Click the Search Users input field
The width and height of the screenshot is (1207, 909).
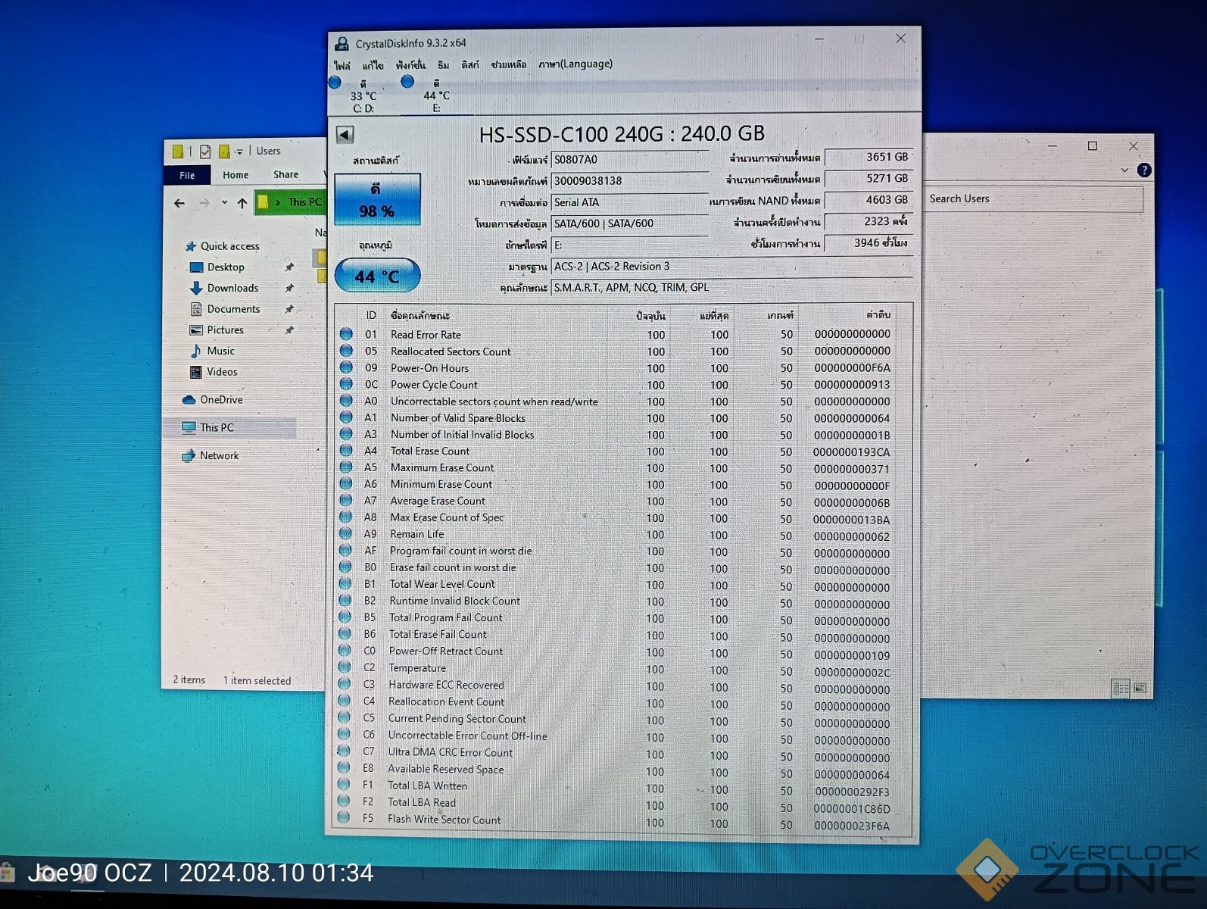coord(1032,199)
